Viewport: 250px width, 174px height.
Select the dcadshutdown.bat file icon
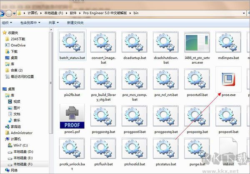click(166, 42)
